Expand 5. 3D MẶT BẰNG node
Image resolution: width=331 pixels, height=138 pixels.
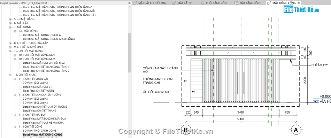point(10,19)
